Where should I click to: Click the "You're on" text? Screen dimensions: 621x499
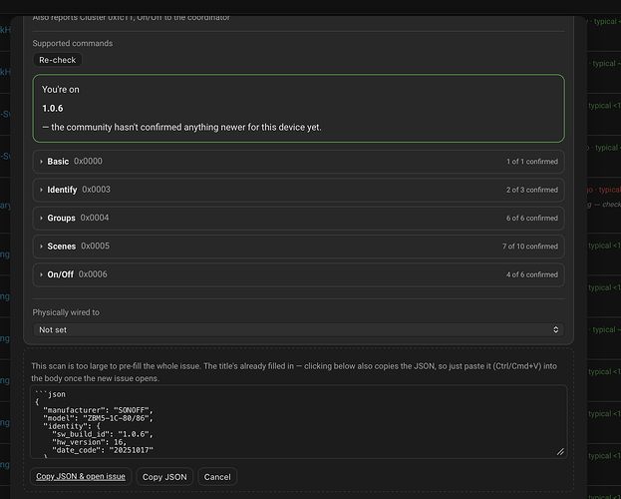pyautogui.click(x=61, y=90)
